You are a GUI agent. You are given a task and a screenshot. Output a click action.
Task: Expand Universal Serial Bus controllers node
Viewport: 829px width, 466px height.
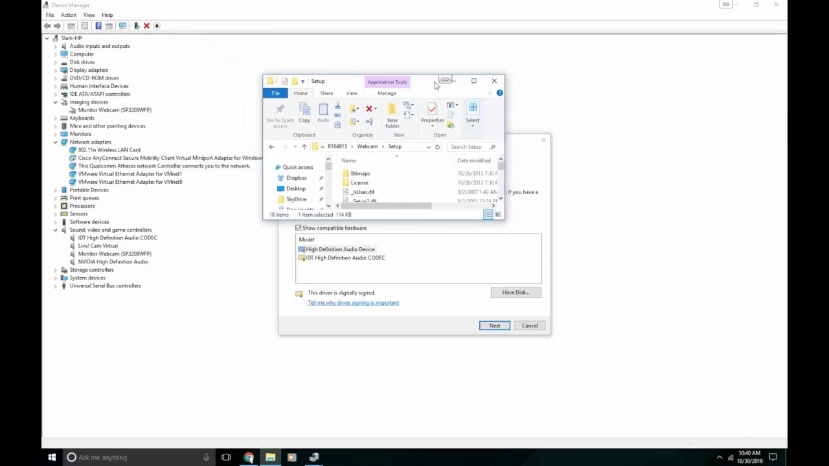tap(56, 286)
